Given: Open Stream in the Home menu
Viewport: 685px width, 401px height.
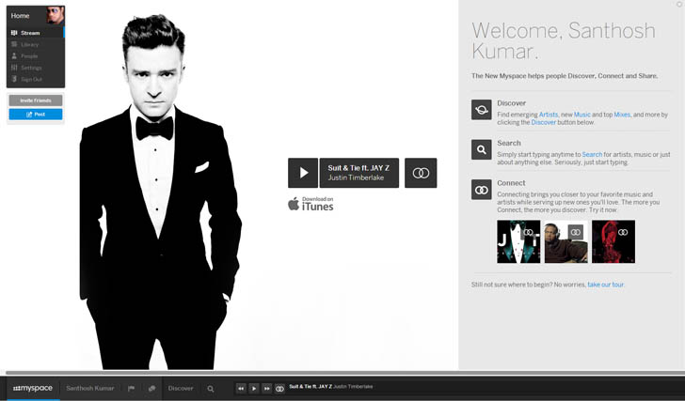Looking at the screenshot, I should pos(36,33).
